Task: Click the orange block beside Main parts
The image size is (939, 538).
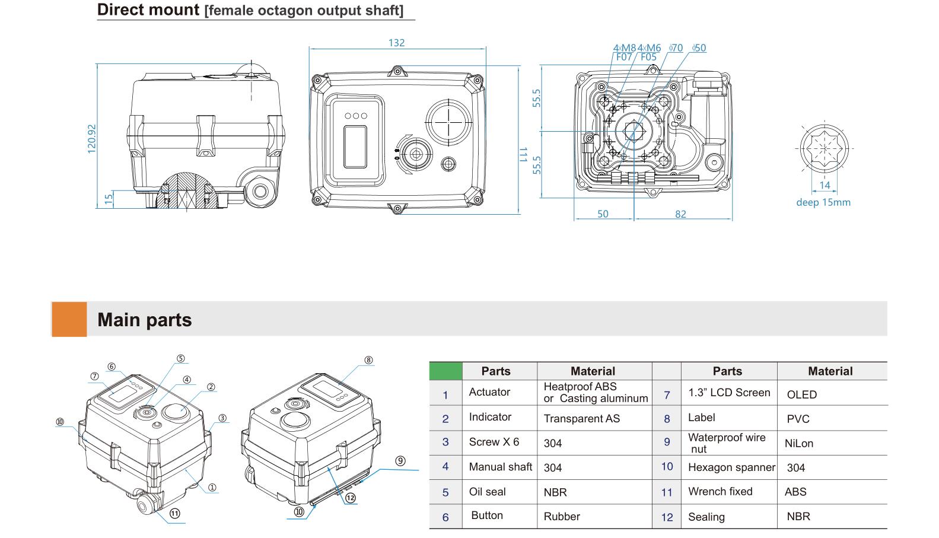Action: coord(69,319)
